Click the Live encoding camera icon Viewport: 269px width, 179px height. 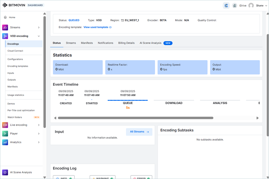tap(5, 125)
